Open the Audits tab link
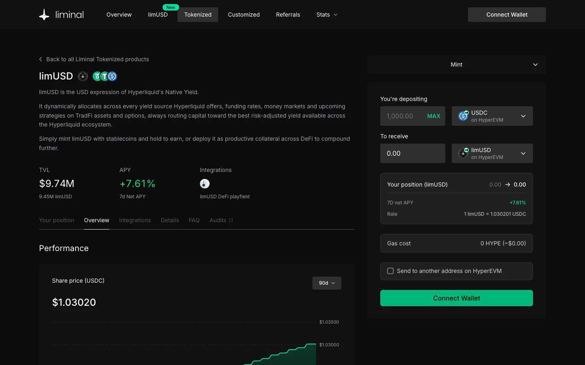This screenshot has height=365, width=585. click(221, 220)
